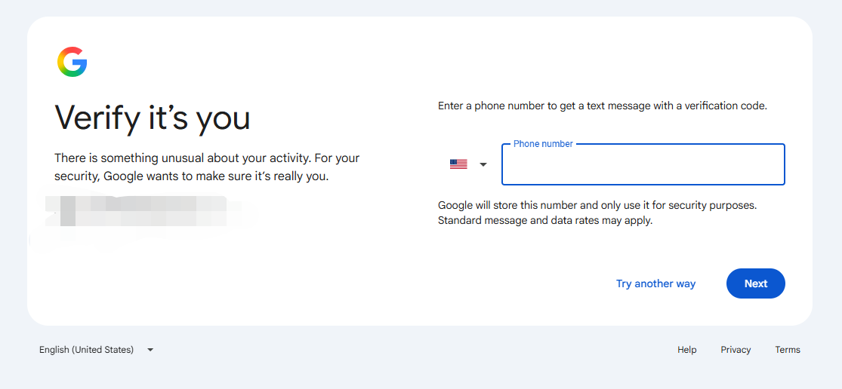Click the blue Next button

coord(756,283)
